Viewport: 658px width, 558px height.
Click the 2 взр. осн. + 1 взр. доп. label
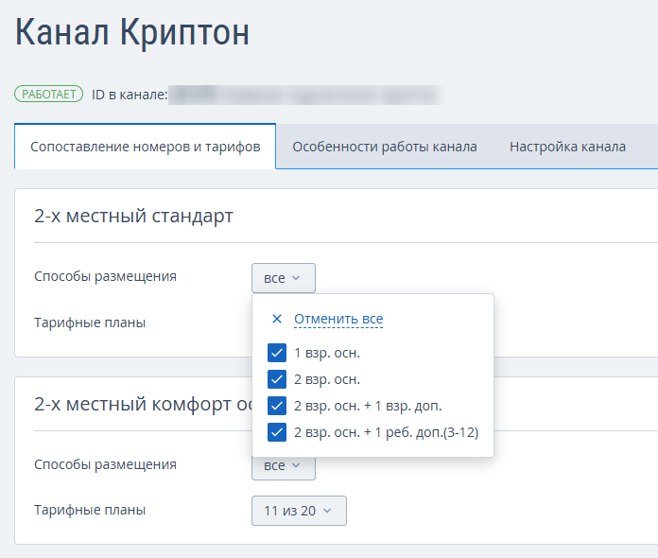pos(368,406)
